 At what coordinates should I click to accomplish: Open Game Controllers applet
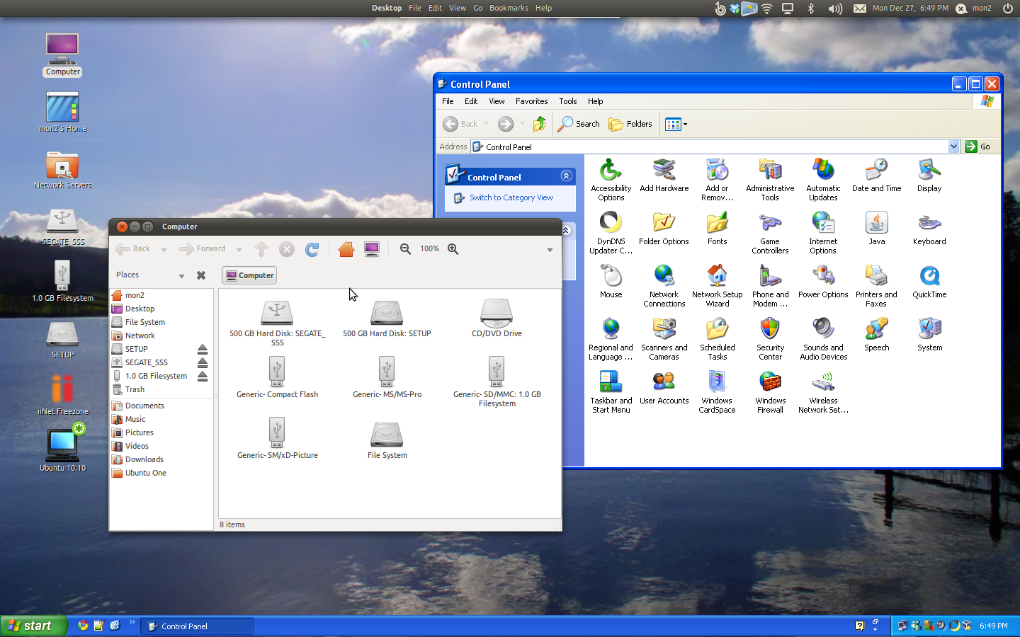(770, 233)
